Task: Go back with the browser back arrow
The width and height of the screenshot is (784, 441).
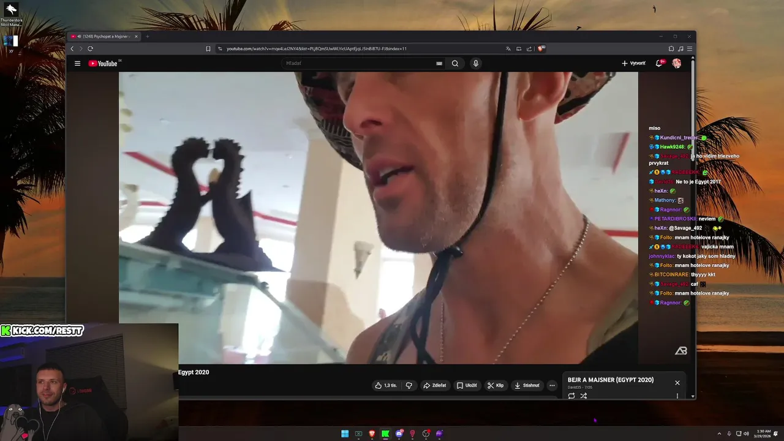Action: click(72, 48)
